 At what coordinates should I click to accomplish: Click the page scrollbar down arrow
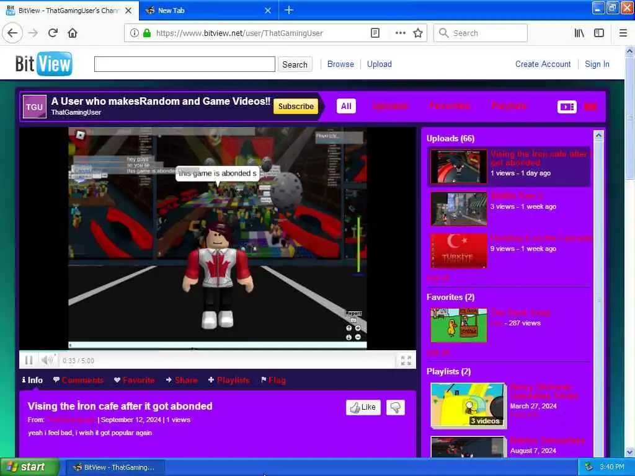[x=629, y=452]
